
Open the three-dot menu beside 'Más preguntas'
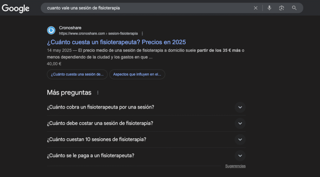(98, 93)
